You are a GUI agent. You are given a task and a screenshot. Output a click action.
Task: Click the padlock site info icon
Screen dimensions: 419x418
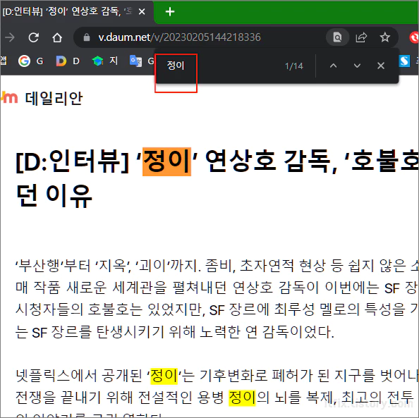point(86,37)
